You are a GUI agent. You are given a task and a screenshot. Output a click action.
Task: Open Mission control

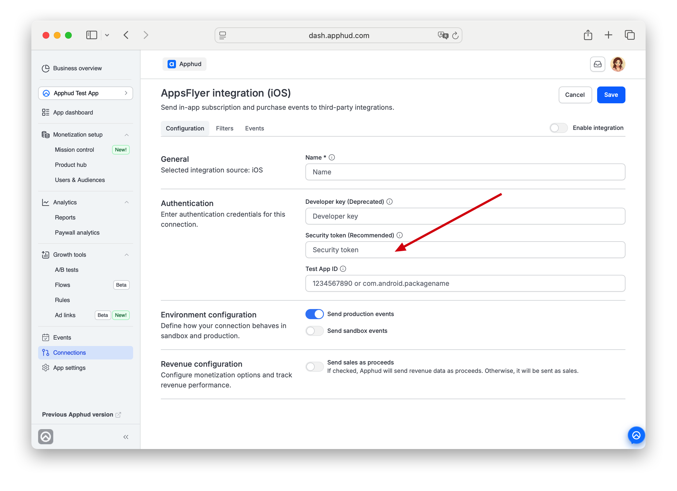74,150
